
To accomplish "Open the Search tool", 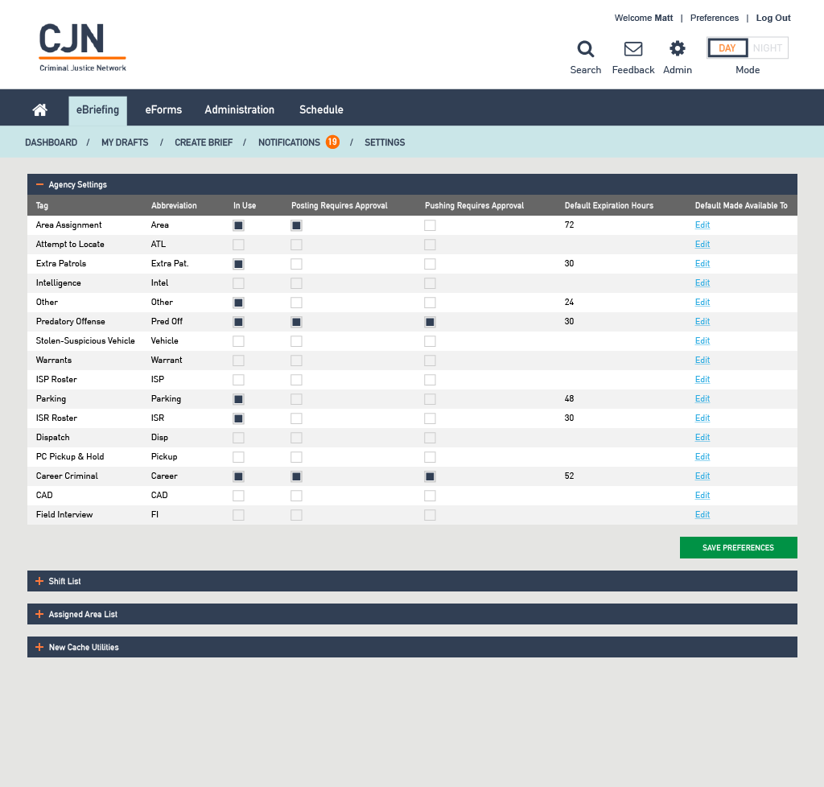I will click(585, 48).
